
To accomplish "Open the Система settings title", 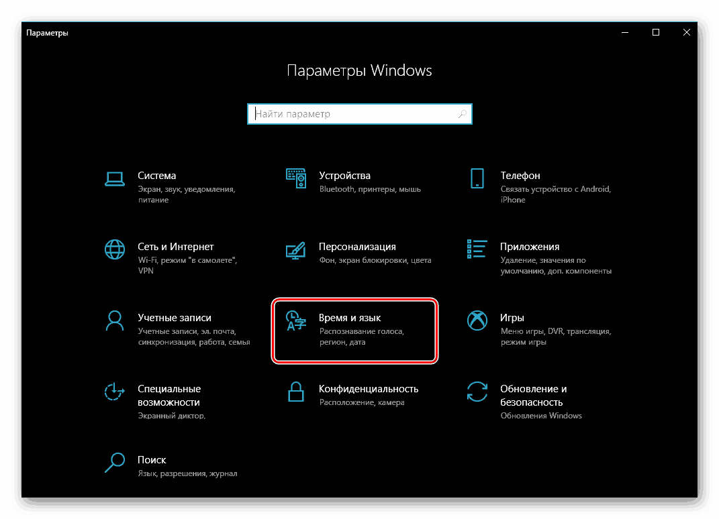I will [x=157, y=176].
